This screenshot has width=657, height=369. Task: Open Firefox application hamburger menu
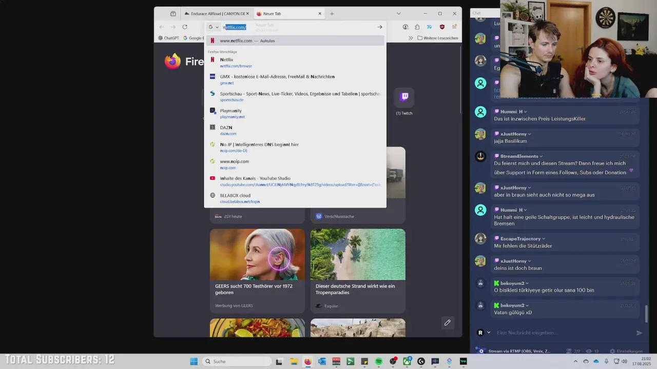tap(454, 27)
